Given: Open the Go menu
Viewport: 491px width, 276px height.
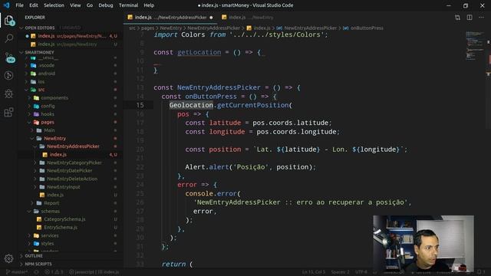Looking at the screenshot, I should point(90,5).
